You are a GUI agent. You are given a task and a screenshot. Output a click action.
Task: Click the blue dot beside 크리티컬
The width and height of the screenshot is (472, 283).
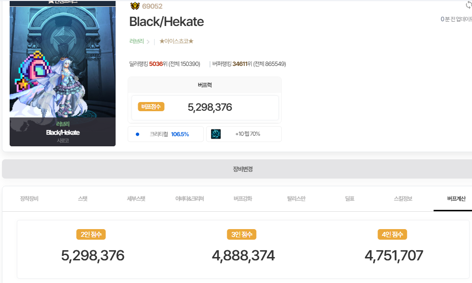point(137,134)
